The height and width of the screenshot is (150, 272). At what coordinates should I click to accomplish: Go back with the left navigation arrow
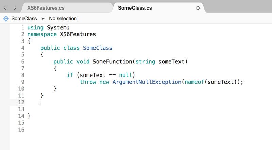tap(5, 7)
